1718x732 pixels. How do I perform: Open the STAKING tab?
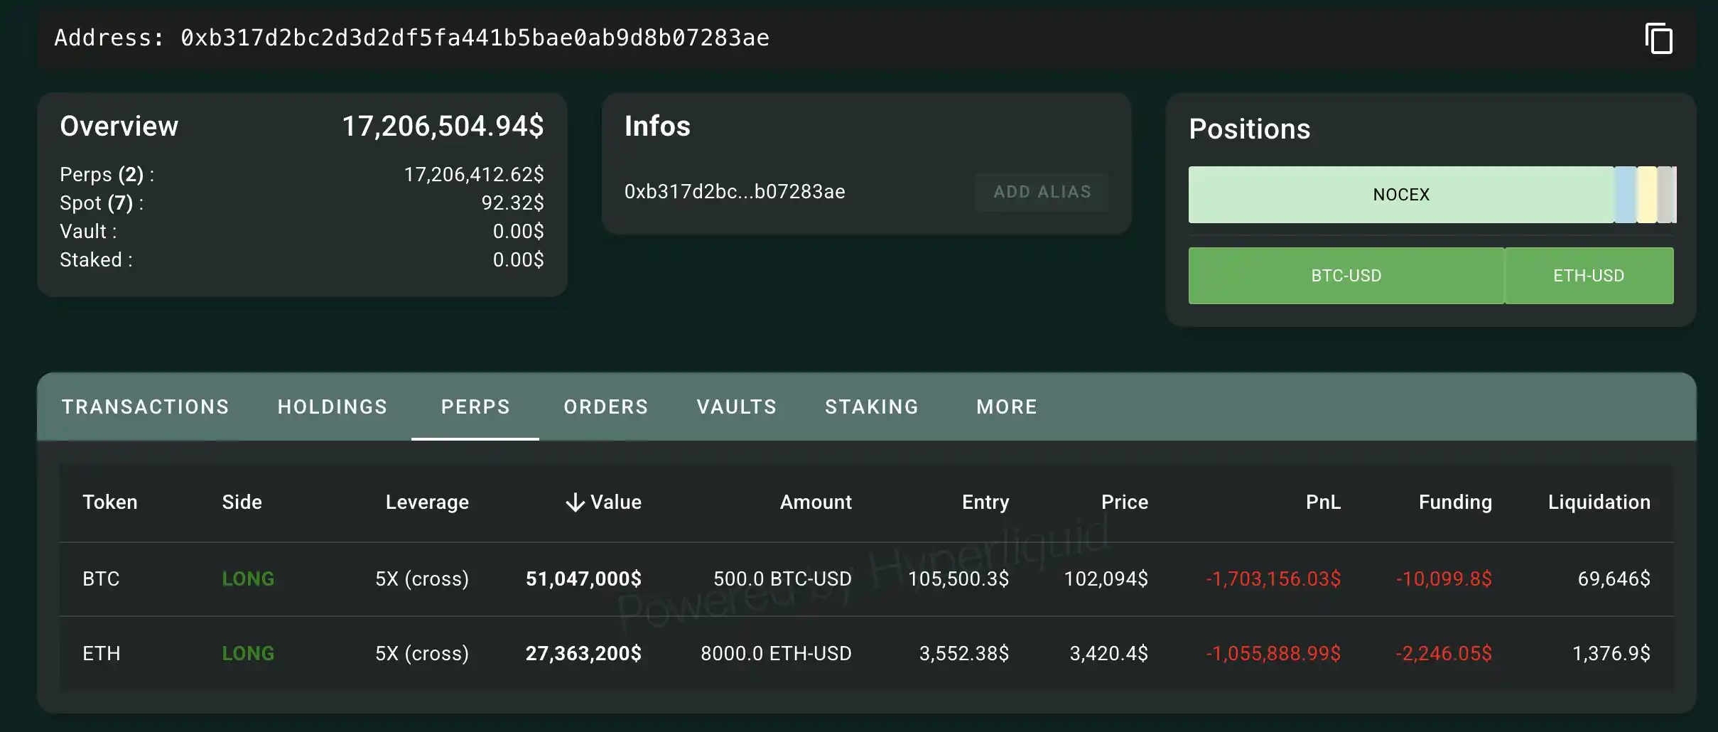pyautogui.click(x=871, y=407)
